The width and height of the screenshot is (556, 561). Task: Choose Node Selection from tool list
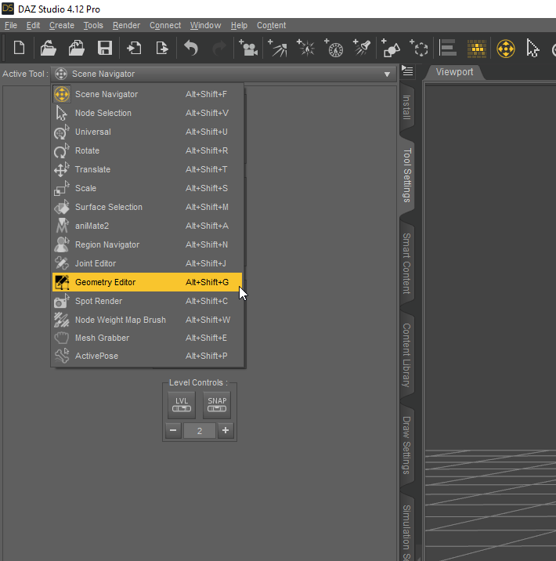(148, 113)
